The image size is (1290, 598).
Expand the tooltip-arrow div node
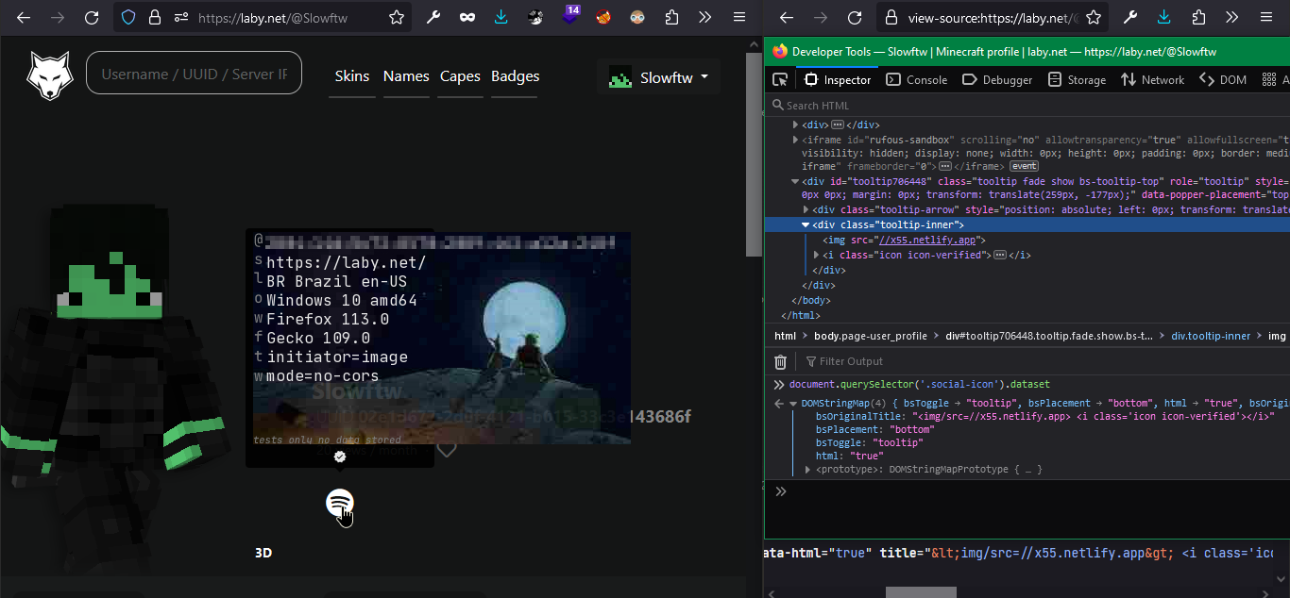806,209
